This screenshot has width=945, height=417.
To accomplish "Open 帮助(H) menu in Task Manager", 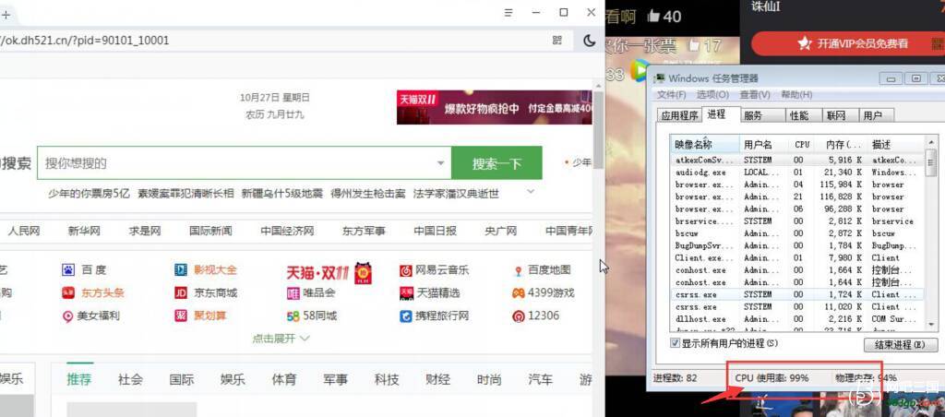I will (796, 95).
